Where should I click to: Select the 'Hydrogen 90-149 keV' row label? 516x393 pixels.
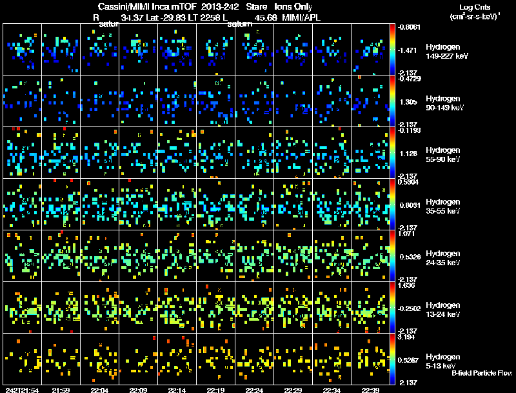(445, 103)
